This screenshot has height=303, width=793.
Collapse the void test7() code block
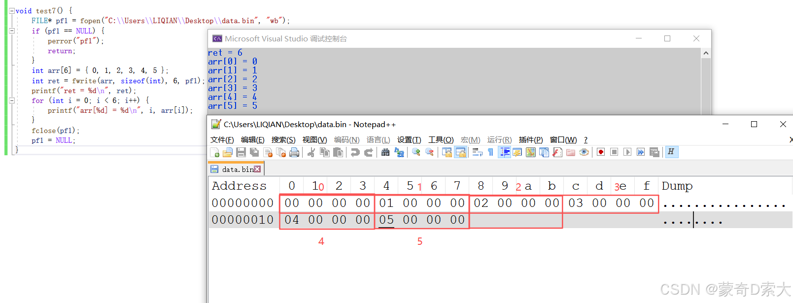pyautogui.click(x=12, y=11)
